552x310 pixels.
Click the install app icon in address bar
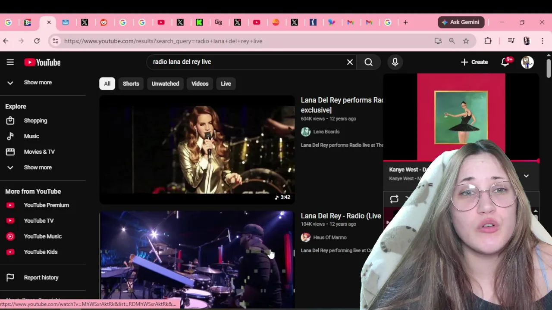tap(438, 41)
